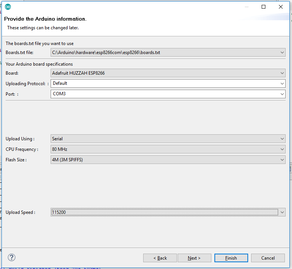This screenshot has width=292, height=269.
Task: Cancel the Arduino information dialog
Action: pyautogui.click(x=268, y=258)
